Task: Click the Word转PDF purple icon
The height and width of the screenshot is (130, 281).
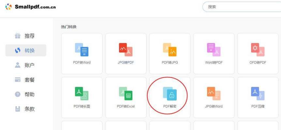Action: [214, 50]
